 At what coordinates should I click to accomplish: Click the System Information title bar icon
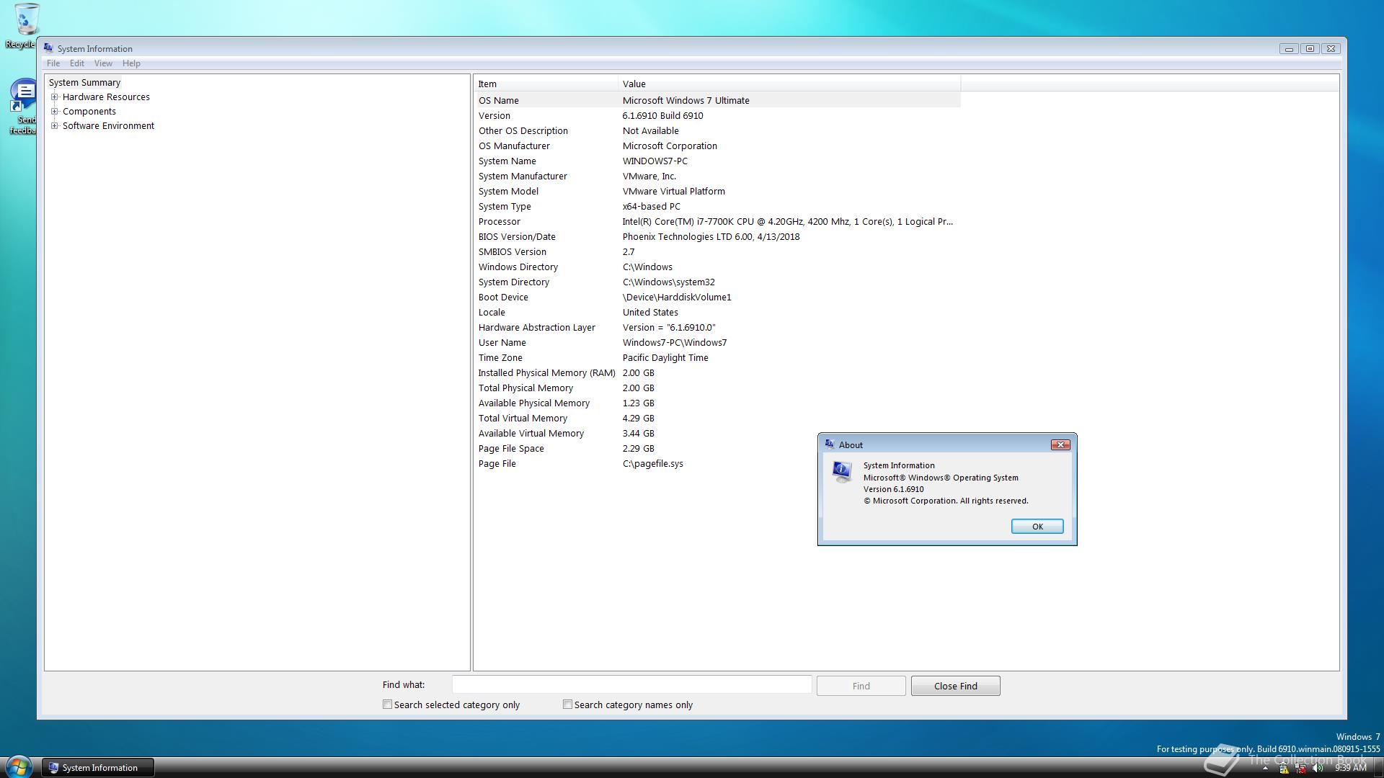coord(48,48)
